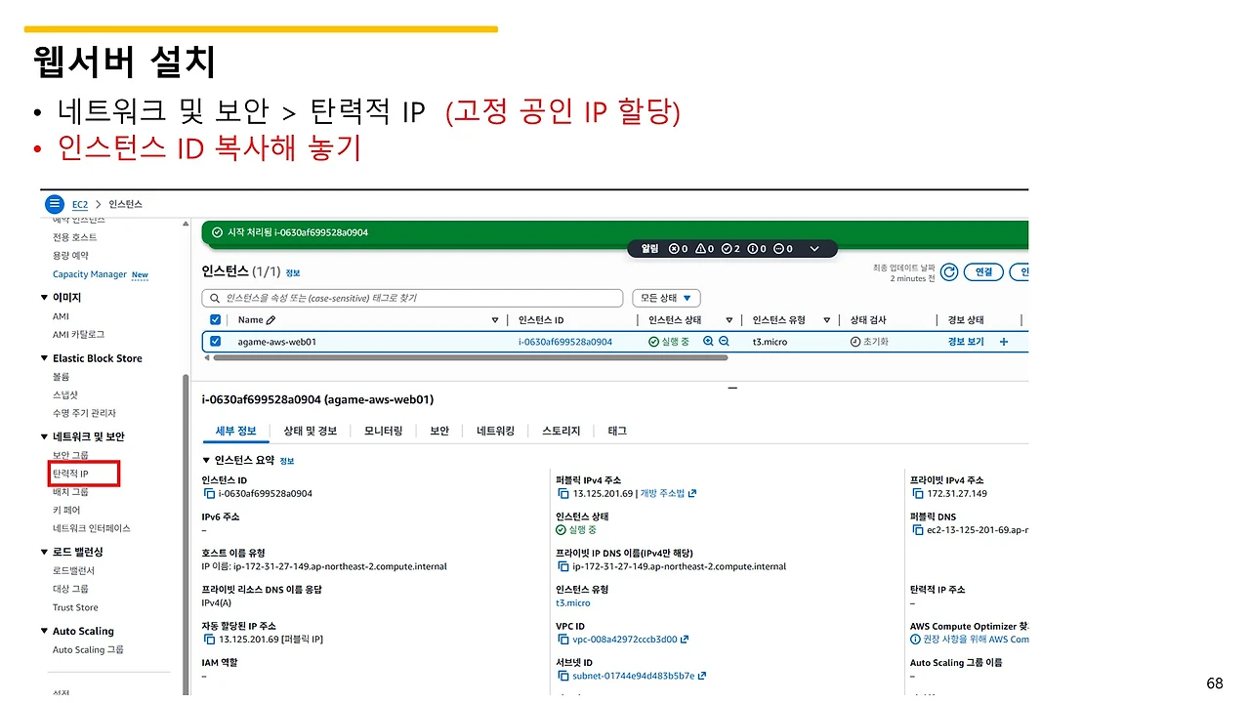Screen dimensions: 1250x703
Task: Click the zoom-in magnifier beside 실행 중 status
Action: (708, 341)
